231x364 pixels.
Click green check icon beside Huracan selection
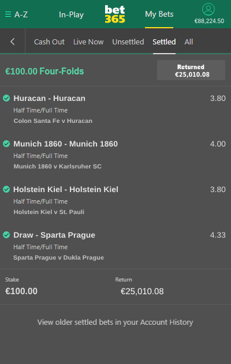point(6,98)
